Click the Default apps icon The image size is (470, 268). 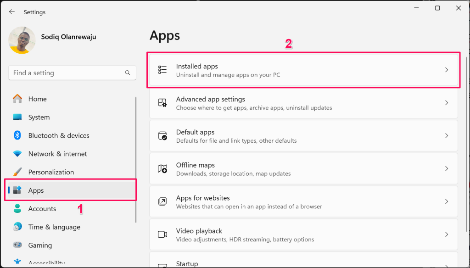(162, 136)
